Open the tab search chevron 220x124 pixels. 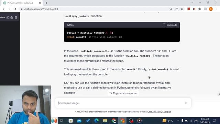click(192, 2)
